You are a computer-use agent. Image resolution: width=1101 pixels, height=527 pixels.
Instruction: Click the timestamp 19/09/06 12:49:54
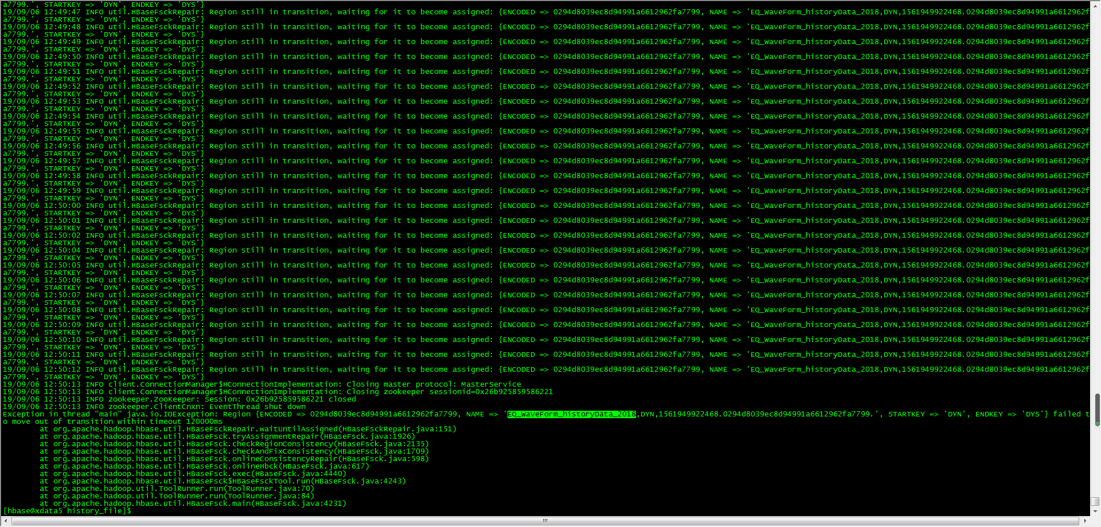tap(42, 116)
